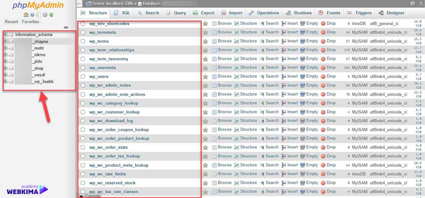Click the phpMyAdmin logo
425x198 pixels.
pos(38,6)
